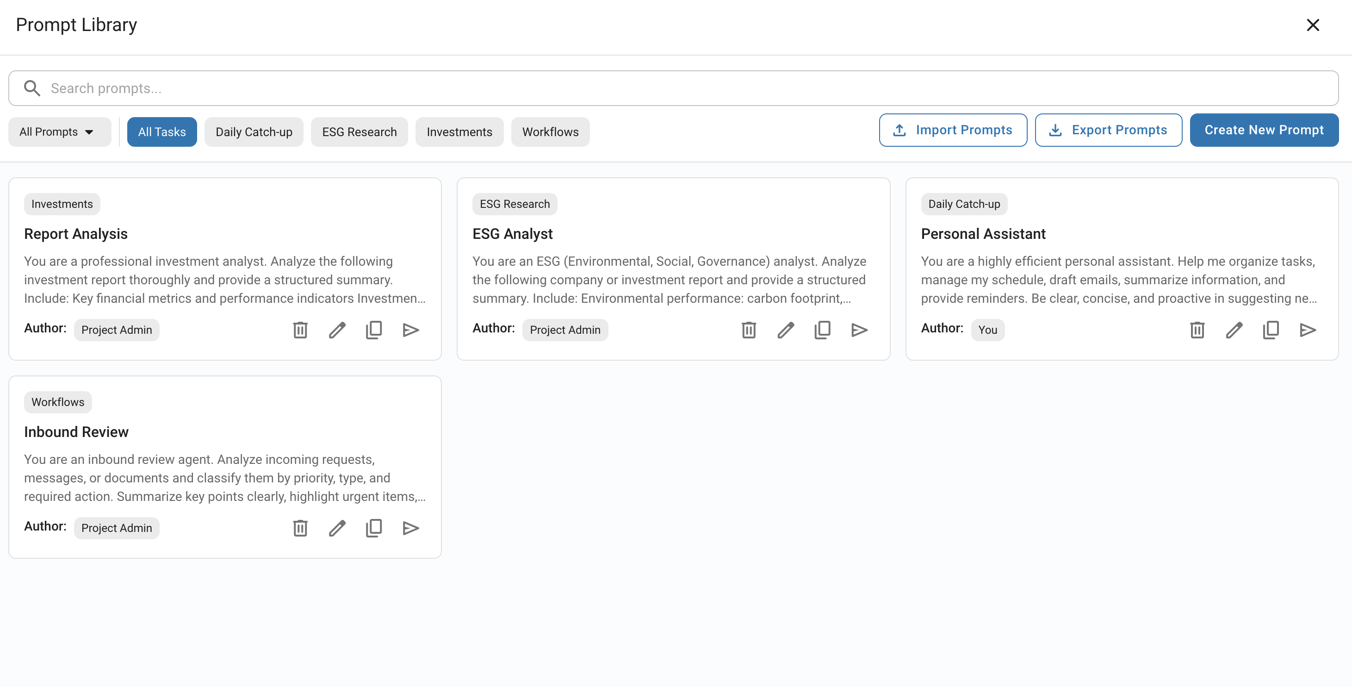This screenshot has height=687, width=1352.
Task: Click the trash icon on Inbound Review
Action: (x=300, y=528)
